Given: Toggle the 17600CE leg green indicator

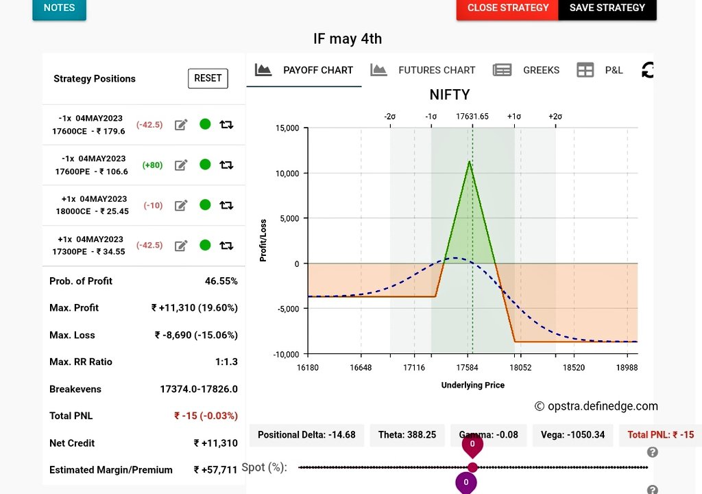Looking at the screenshot, I should coord(205,124).
